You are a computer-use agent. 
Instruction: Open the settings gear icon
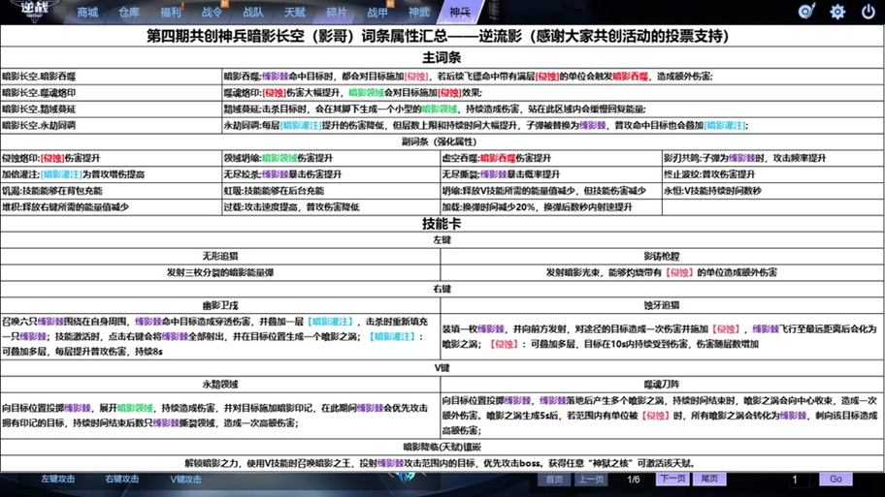coord(837,12)
